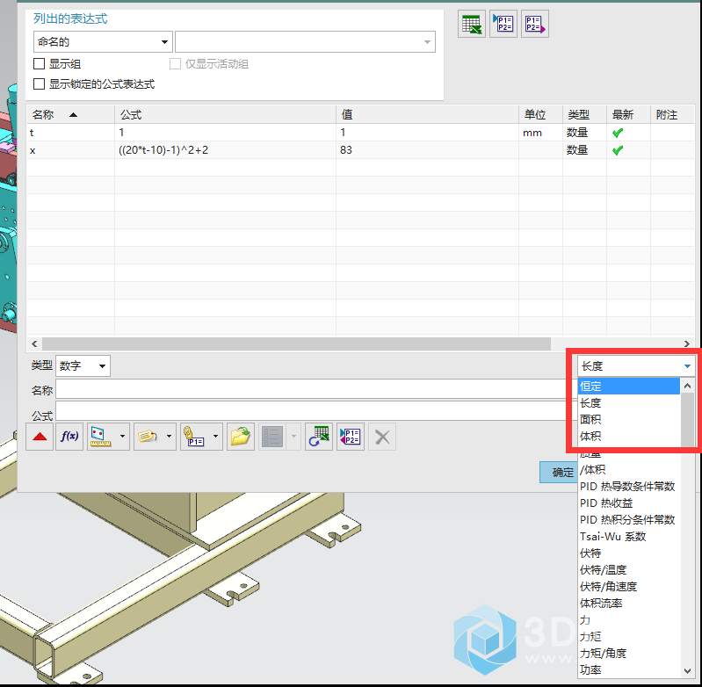Viewport: 702px width, 687px height.
Task: Click the table scroll-right arrow
Action: (x=687, y=343)
